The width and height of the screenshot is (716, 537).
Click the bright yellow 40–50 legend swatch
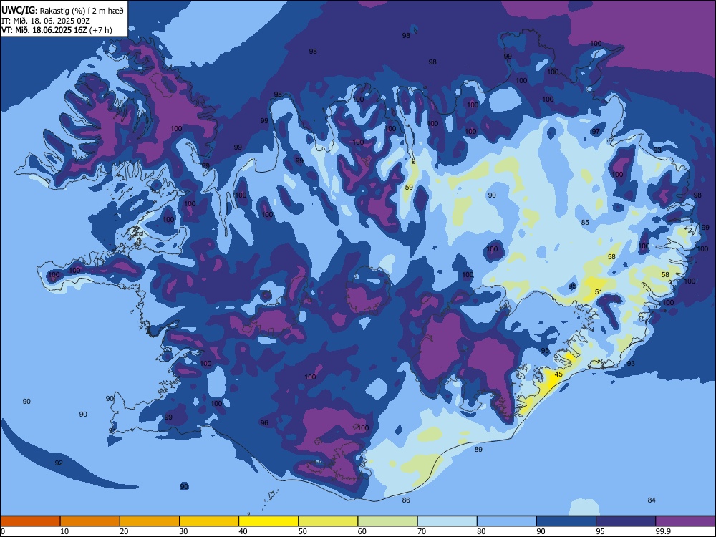click(x=268, y=521)
